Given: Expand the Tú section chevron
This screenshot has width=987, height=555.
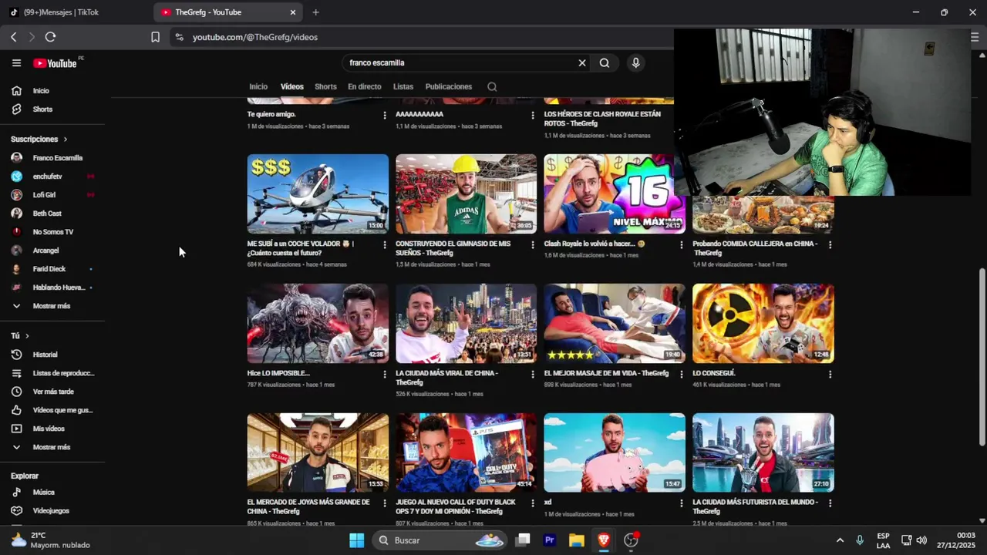Looking at the screenshot, I should pos(27,336).
